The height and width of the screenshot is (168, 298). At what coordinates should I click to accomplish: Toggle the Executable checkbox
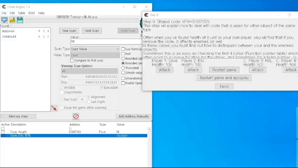[102, 88]
